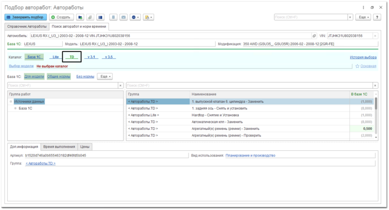Click the Артикул field

(x=107, y=156)
